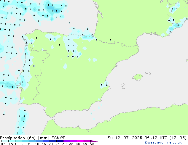Viewport: 188px width, 145px height.
Task: Click the 20–25 mm dark blue swatch
Action: (53, 141)
